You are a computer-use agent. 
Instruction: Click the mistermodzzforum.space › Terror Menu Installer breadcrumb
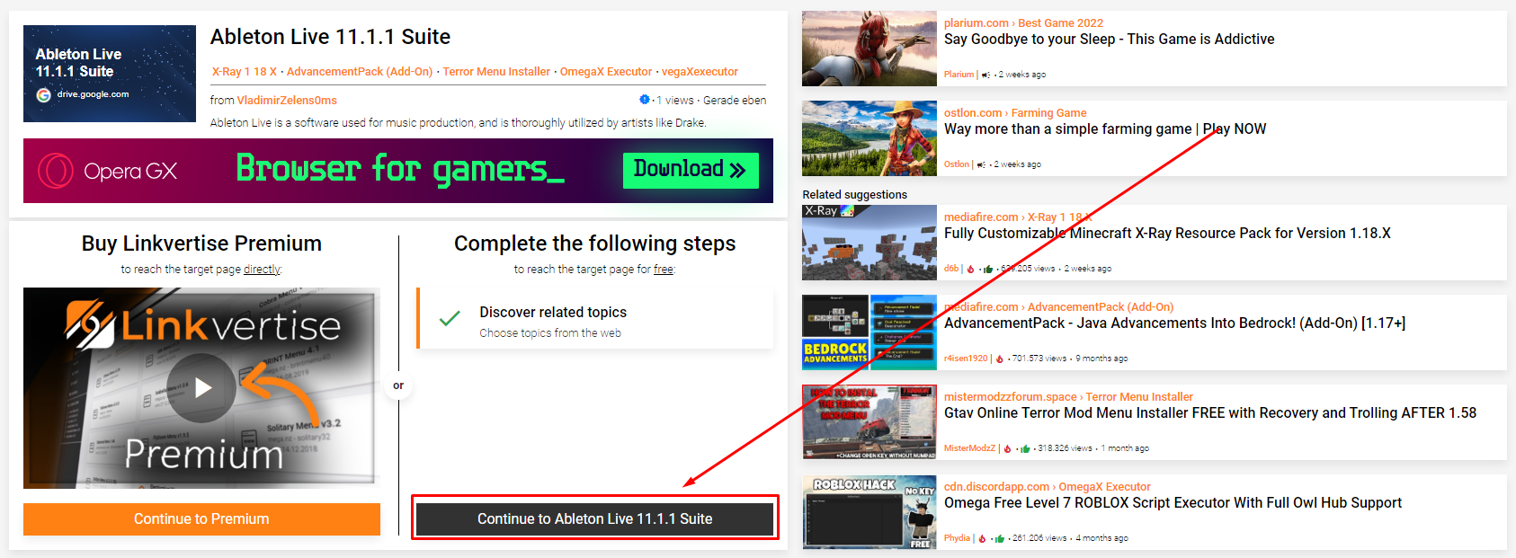coord(1068,397)
